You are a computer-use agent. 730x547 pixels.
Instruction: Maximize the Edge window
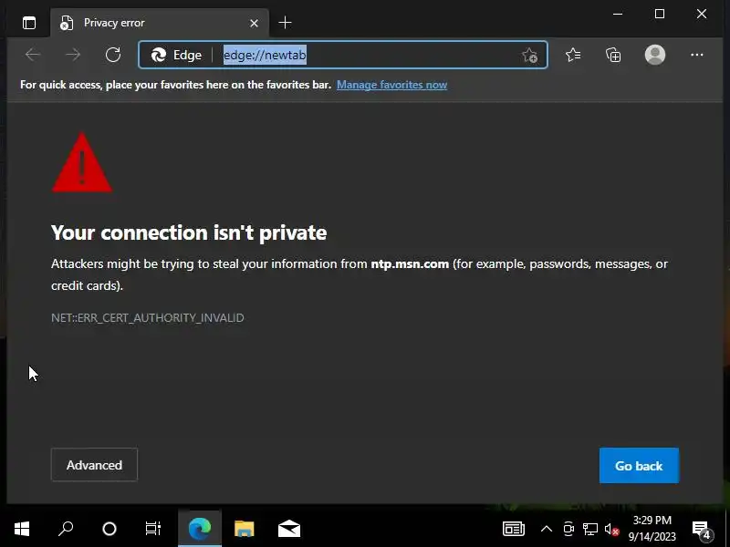659,14
